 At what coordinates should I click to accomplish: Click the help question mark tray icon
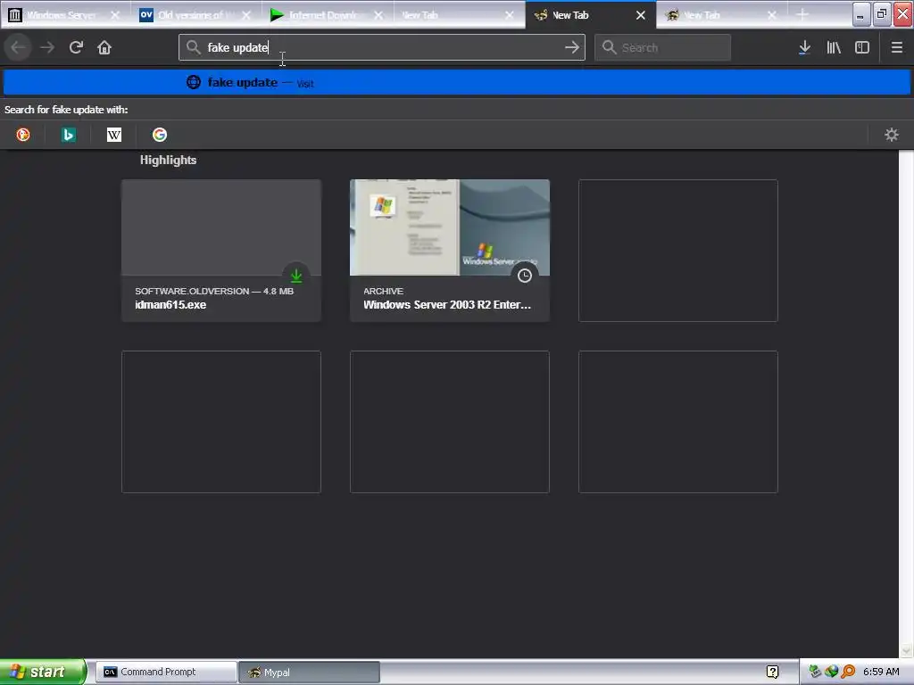coord(773,673)
